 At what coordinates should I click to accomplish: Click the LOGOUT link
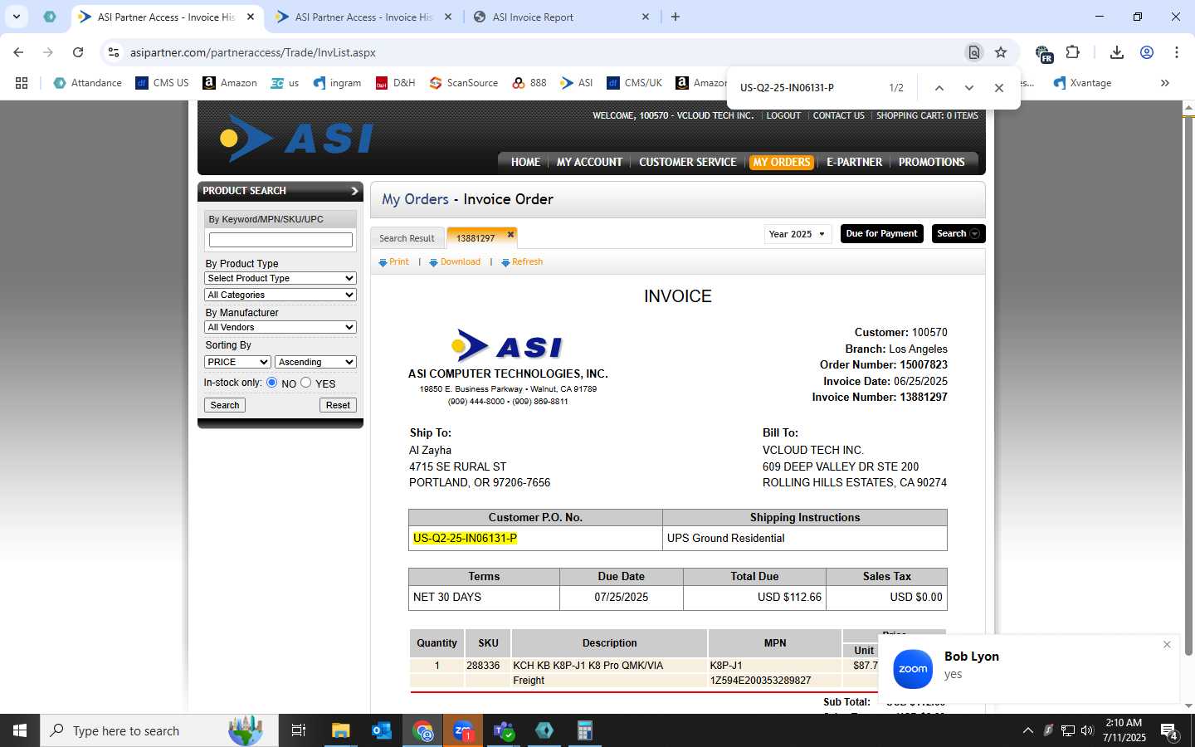783,116
